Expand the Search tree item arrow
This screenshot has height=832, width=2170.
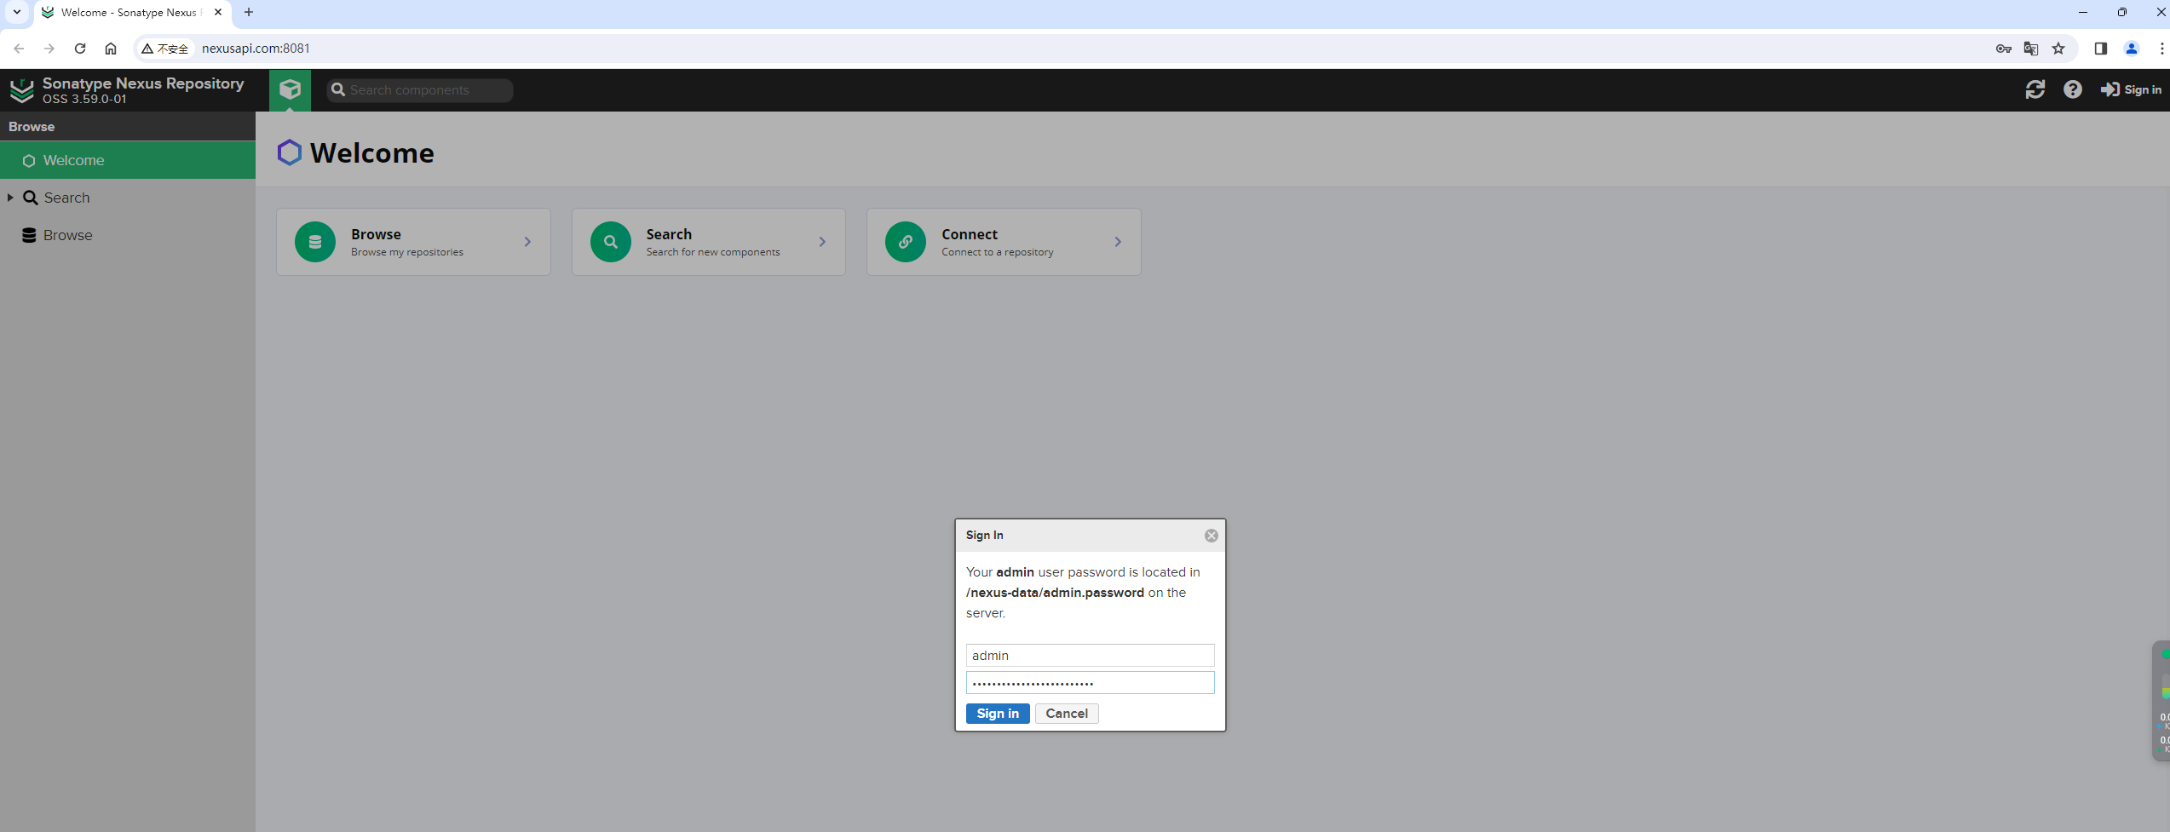10,198
